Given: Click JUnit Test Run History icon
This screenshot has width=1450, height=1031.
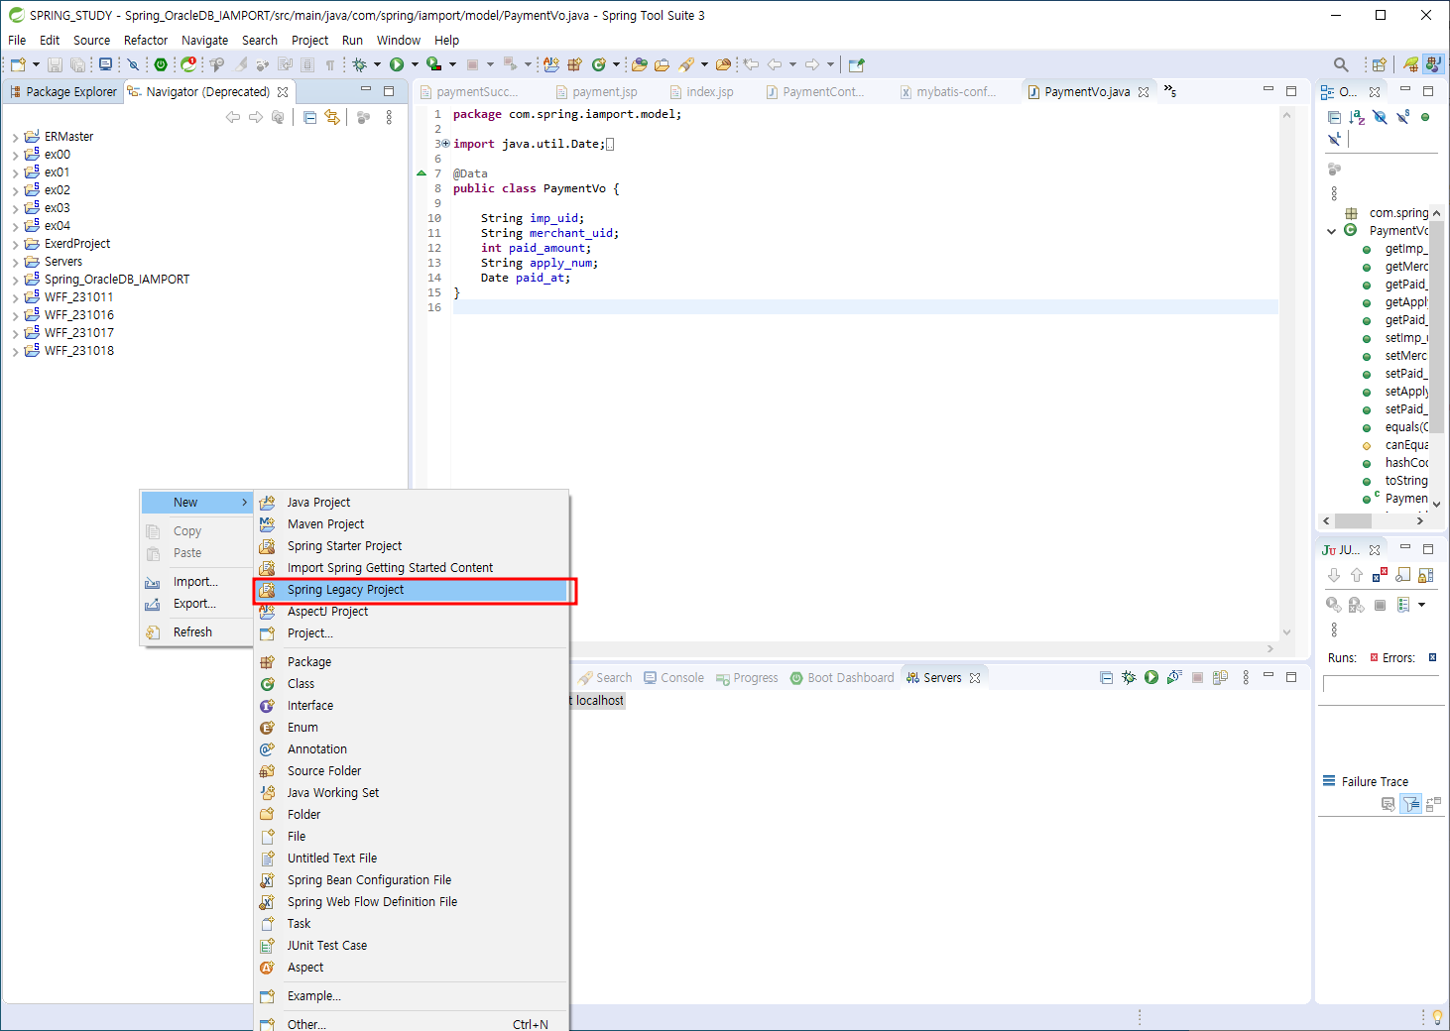Looking at the screenshot, I should click(x=1403, y=605).
